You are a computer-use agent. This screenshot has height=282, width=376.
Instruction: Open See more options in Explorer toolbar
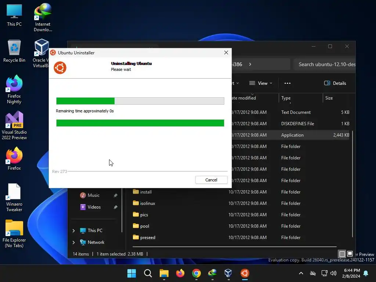[287, 83]
